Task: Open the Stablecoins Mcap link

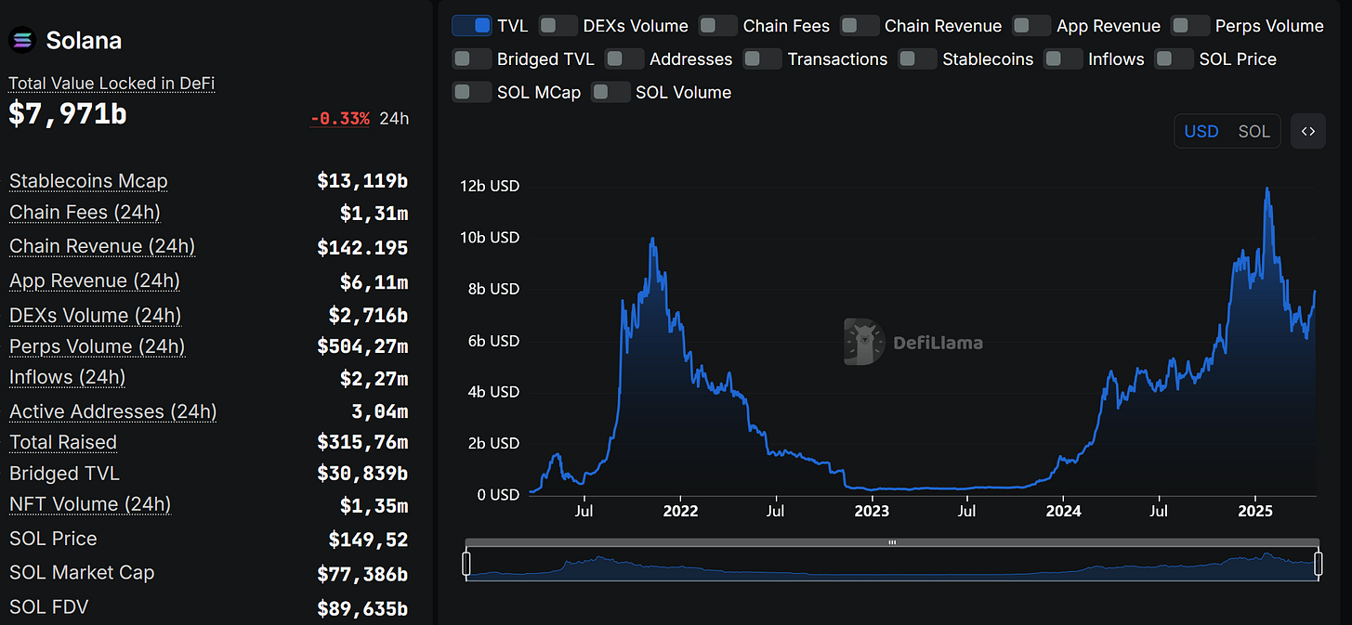Action: [88, 180]
